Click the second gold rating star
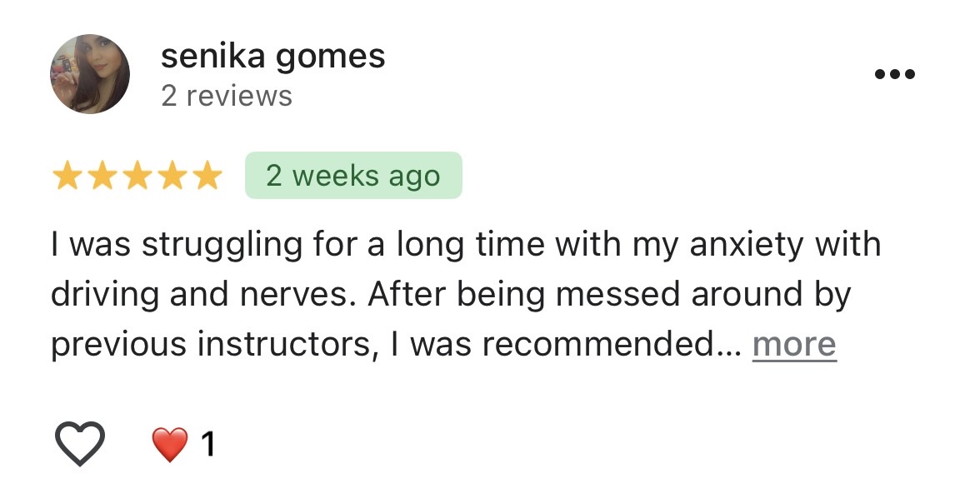This screenshot has width=975, height=503. (x=102, y=177)
